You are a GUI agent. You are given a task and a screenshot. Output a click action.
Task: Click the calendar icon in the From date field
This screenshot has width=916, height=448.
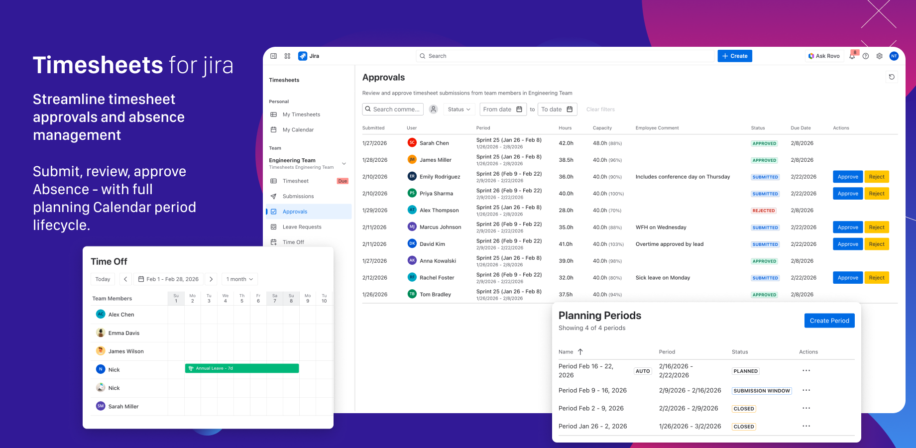click(519, 109)
